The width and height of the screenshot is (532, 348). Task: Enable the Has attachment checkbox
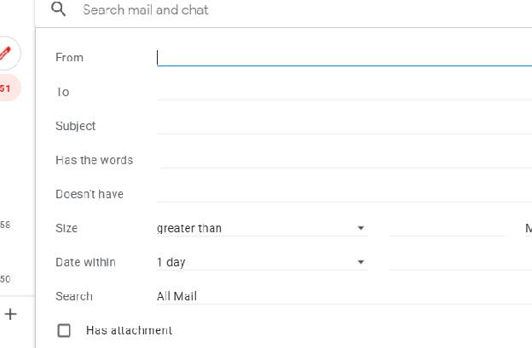pos(63,330)
